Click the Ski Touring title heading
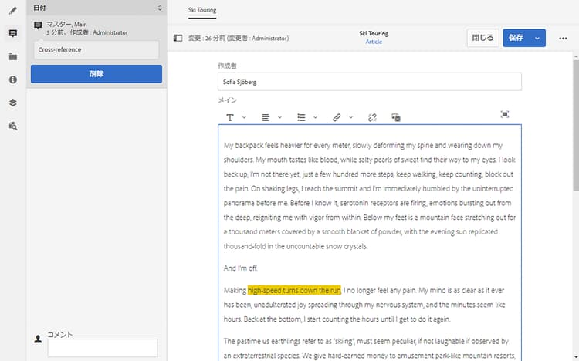This screenshot has height=361, width=579. click(x=374, y=34)
